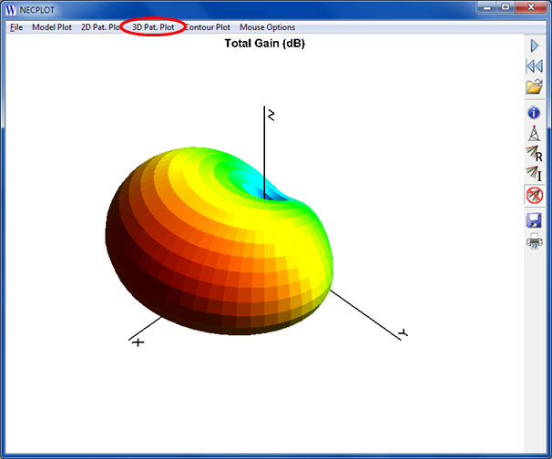Click the NECPLOT application icon in the title bar

pos(11,9)
